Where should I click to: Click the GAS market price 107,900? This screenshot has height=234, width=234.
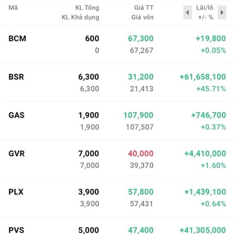[x=138, y=115]
